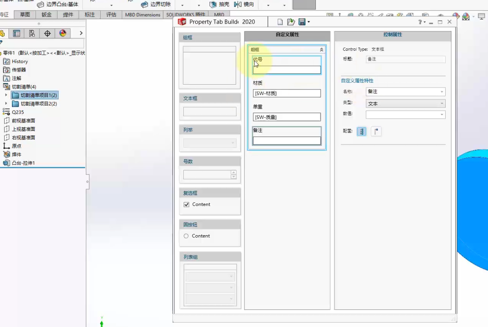Viewport: 488px width, 327px height.
Task: Select the Content radio button under 圆按钮
Action: [x=186, y=236]
